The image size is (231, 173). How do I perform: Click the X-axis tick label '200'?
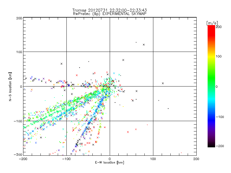click(196, 159)
